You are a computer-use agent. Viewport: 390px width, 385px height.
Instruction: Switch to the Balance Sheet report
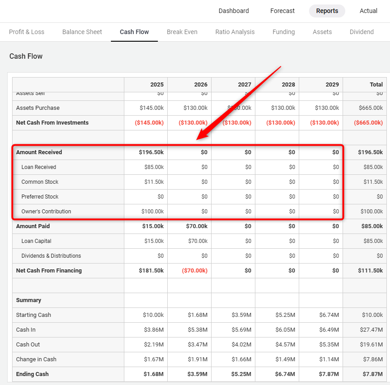coord(82,32)
